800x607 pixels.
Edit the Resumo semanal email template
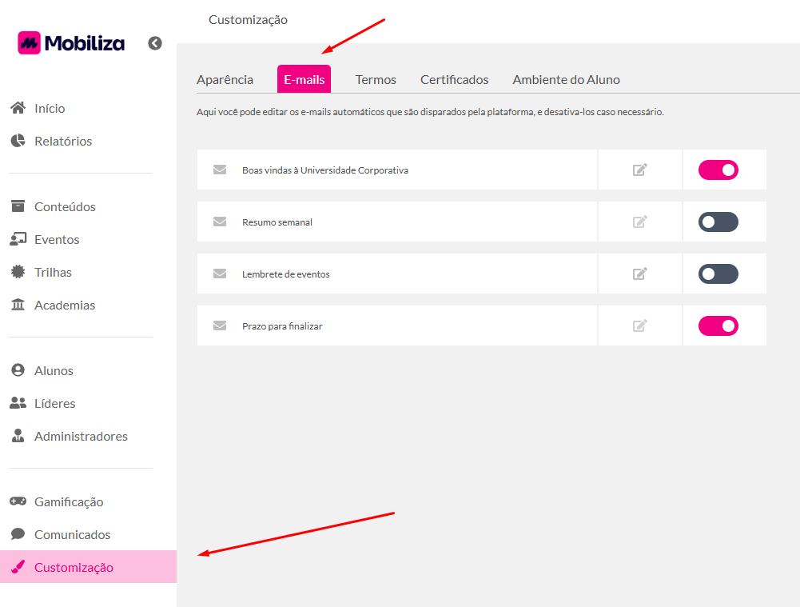point(639,222)
